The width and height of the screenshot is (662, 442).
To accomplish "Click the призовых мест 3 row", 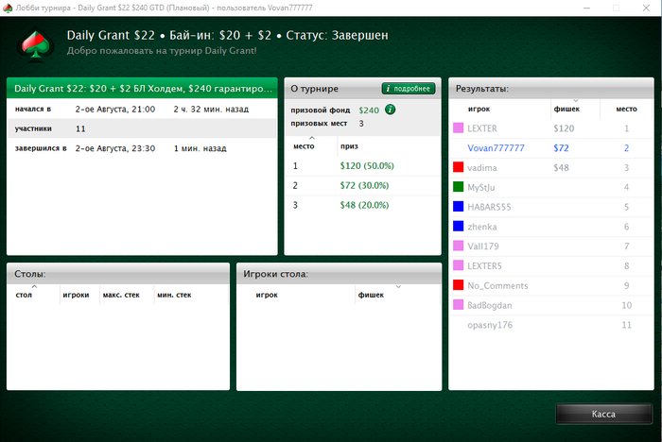I will (x=327, y=123).
